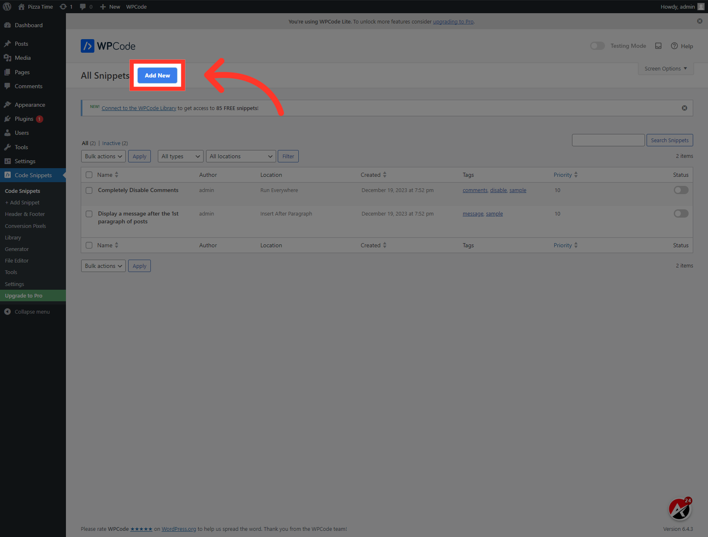
Task: Click the WPCode logo
Action: pyautogui.click(x=108, y=46)
